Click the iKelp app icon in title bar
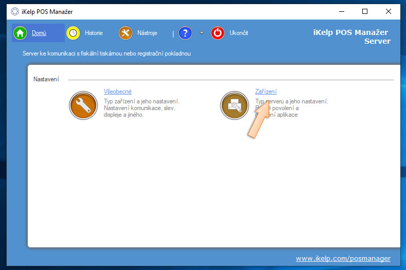 pos(15,11)
